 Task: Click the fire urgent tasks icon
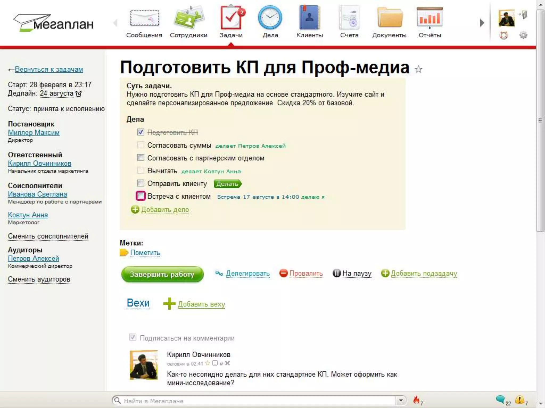pyautogui.click(x=416, y=399)
